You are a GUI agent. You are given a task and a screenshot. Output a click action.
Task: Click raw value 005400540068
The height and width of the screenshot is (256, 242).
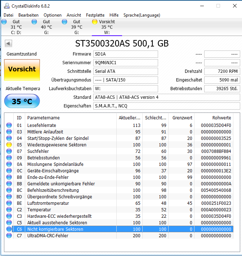click(x=216, y=190)
